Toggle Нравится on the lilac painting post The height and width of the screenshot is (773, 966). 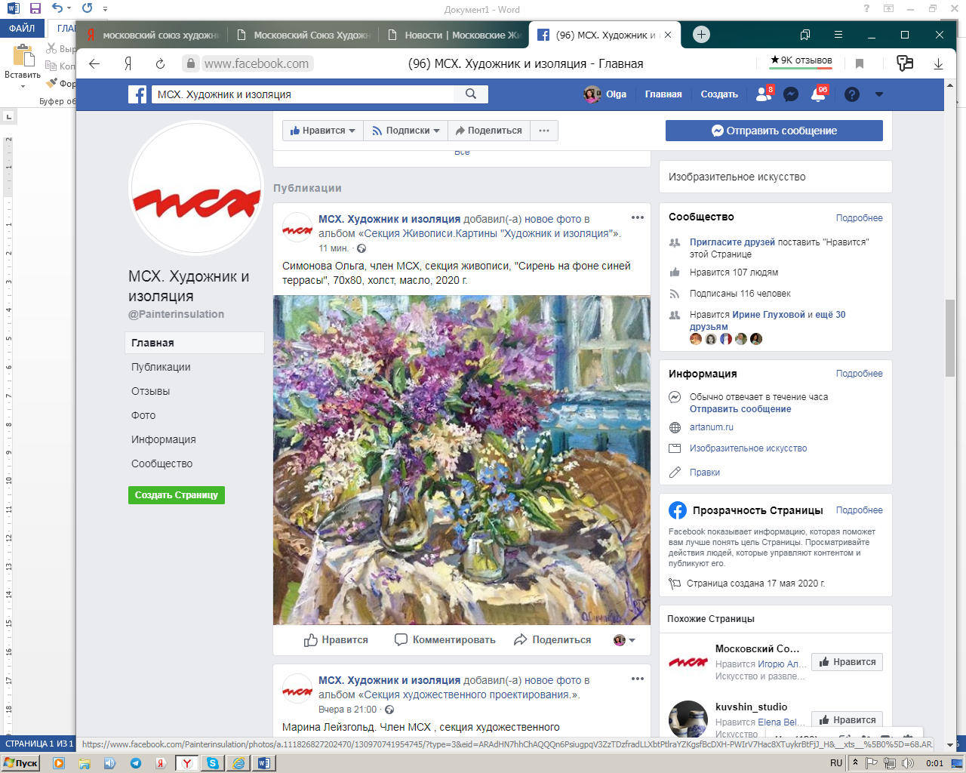click(x=337, y=640)
